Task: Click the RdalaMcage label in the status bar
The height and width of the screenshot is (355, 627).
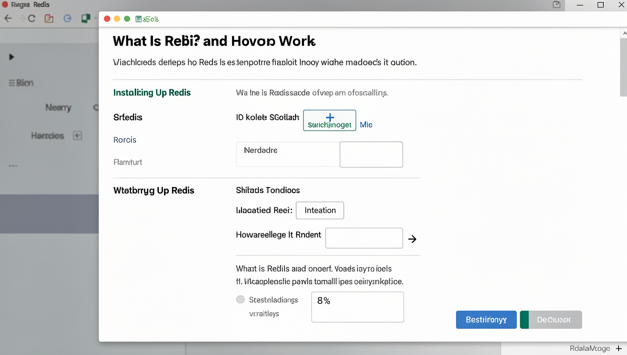Action: [x=590, y=348]
